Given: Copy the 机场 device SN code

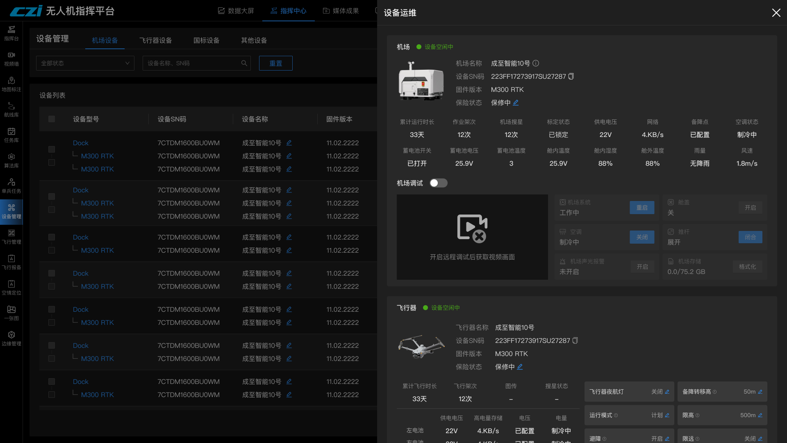Looking at the screenshot, I should [571, 76].
